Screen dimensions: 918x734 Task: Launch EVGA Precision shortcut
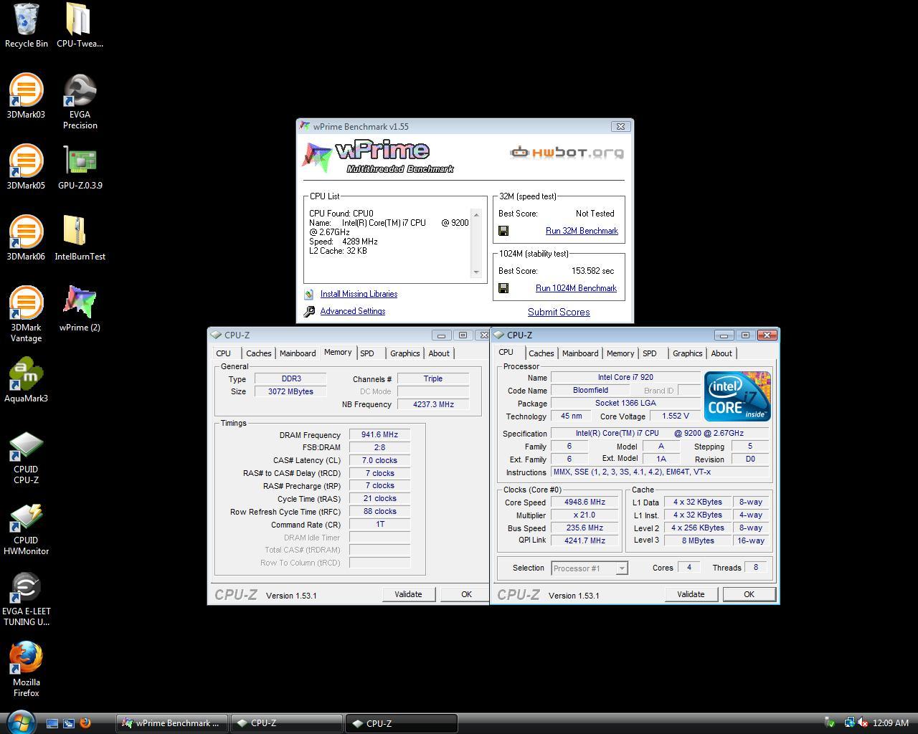point(80,101)
